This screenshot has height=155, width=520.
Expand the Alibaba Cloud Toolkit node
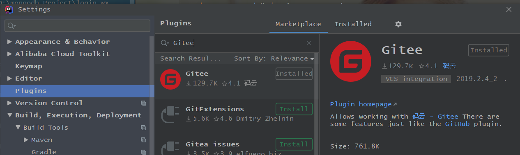point(9,54)
